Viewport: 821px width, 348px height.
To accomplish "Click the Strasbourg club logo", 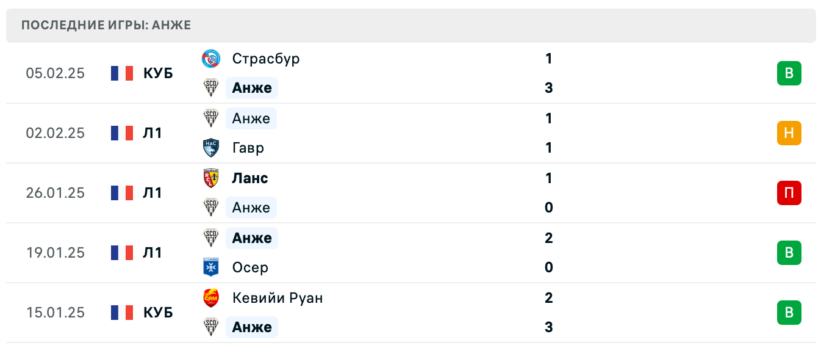I will (211, 59).
